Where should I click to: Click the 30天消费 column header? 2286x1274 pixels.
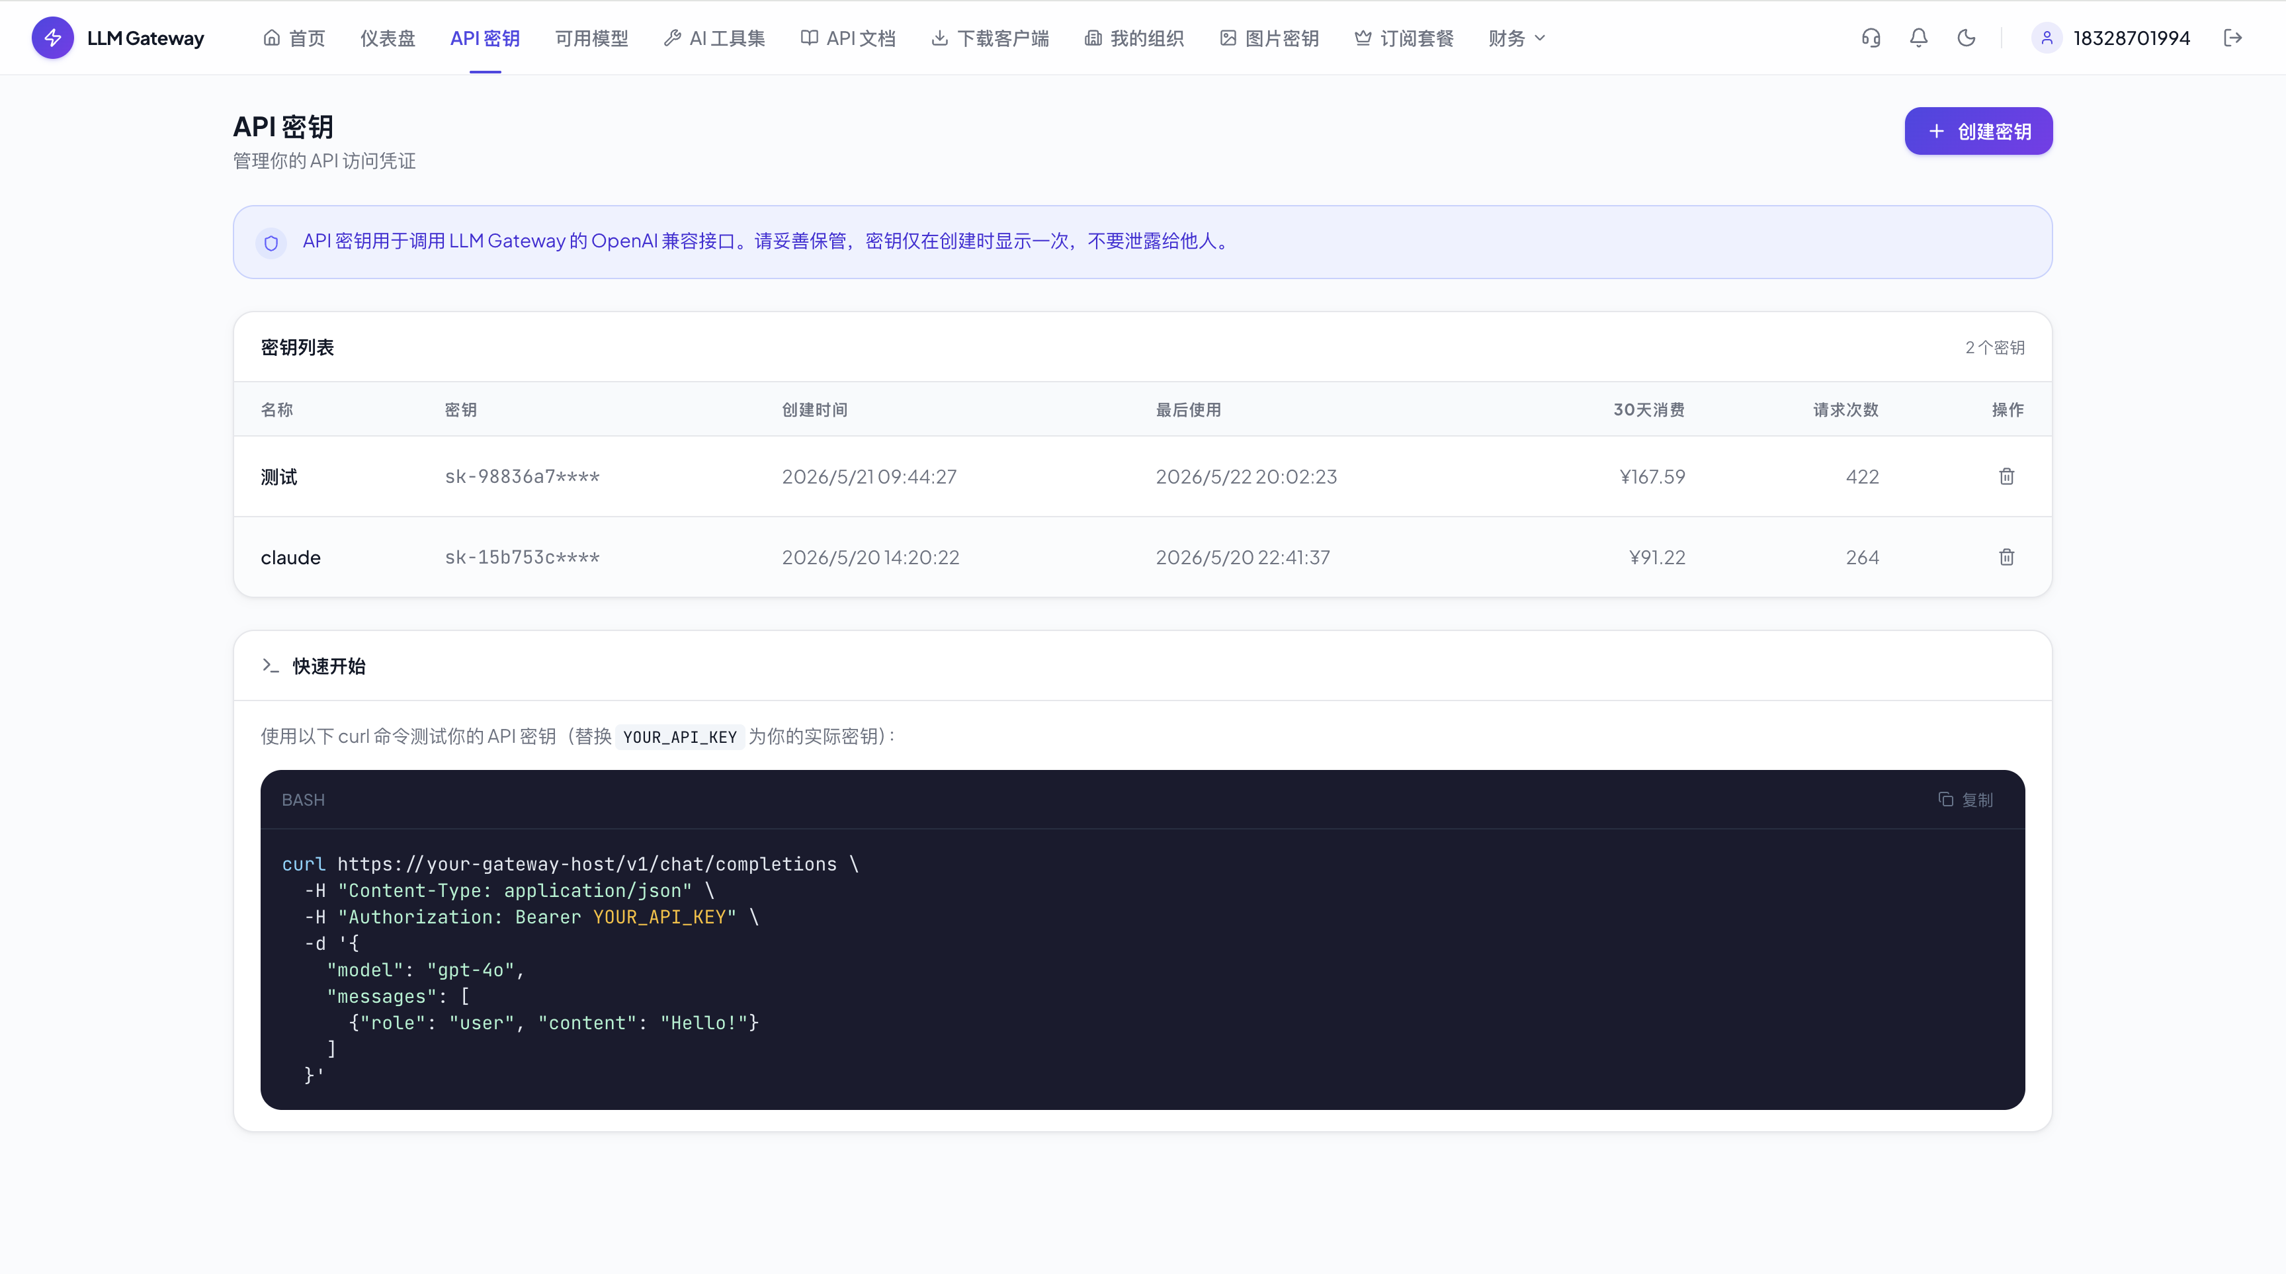pyautogui.click(x=1649, y=410)
